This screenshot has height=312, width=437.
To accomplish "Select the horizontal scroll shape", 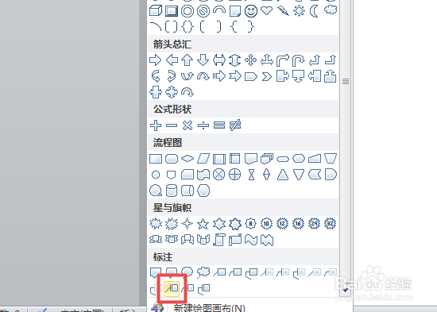I will (235, 240).
